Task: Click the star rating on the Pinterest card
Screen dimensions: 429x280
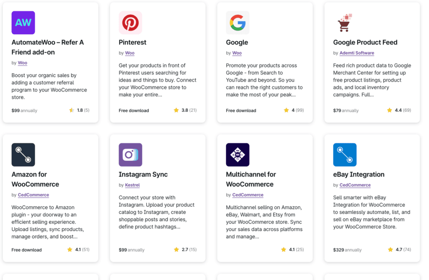Action: 184,110
